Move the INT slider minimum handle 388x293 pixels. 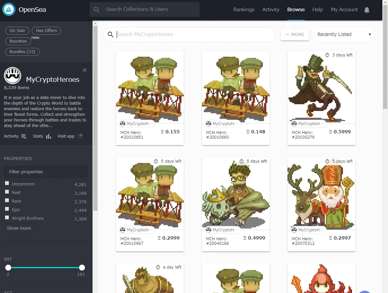point(8,268)
